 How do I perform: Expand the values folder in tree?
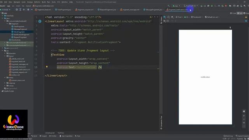(x=5, y=86)
